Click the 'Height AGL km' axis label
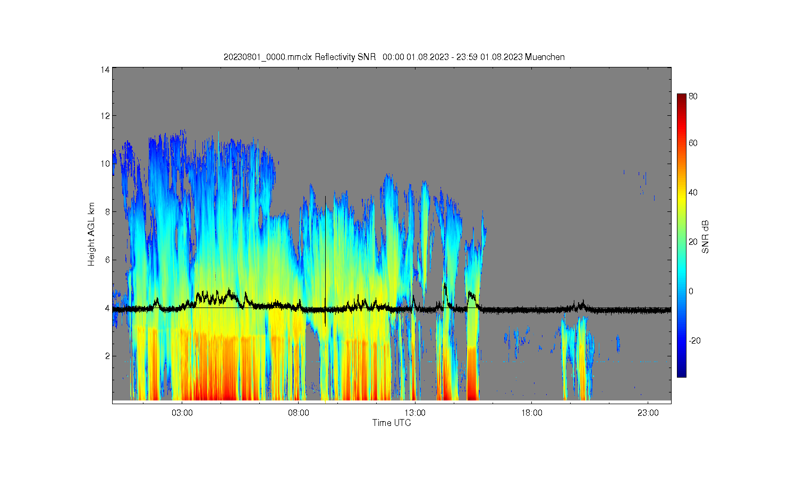The image size is (797, 478). tap(91, 235)
